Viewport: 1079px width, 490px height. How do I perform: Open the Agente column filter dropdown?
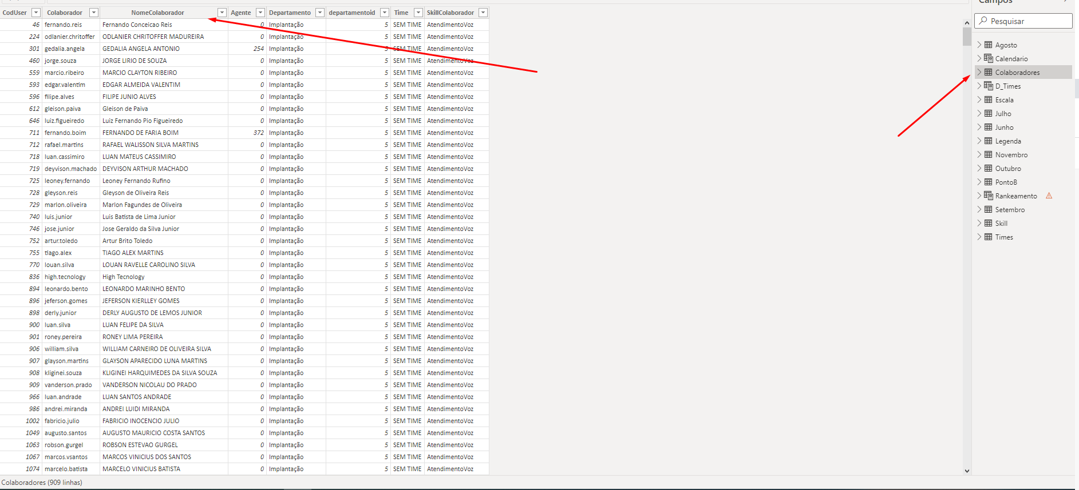point(260,13)
